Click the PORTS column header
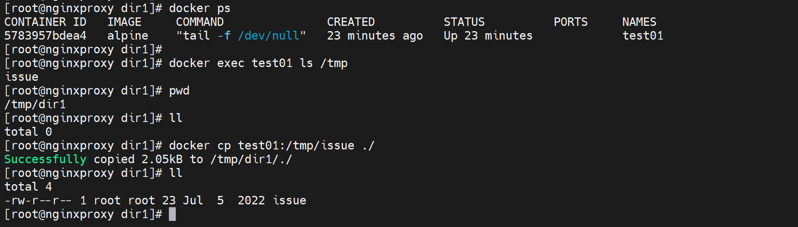This screenshot has height=227, width=798. pos(571,22)
